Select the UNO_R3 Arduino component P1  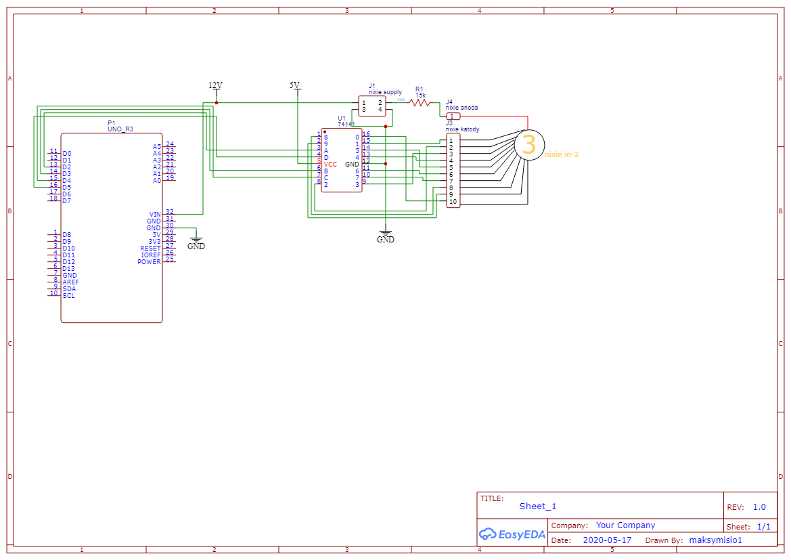tap(111, 223)
